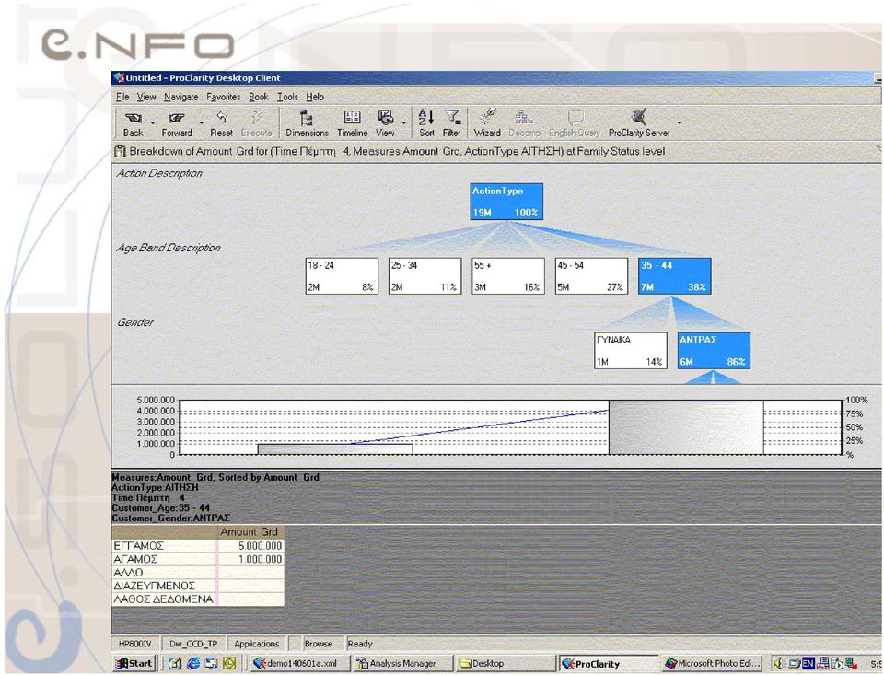Click the Dw_CCD_TP status bar entry
884x675 pixels.
point(193,644)
